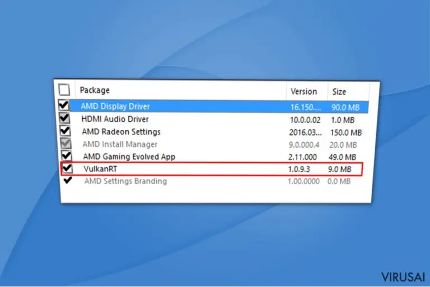This screenshot has height=287, width=430.
Task: Click the 1.0 MB size value
Action: (343, 120)
